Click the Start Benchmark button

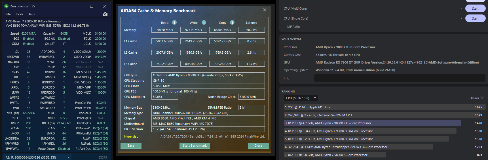[195, 146]
